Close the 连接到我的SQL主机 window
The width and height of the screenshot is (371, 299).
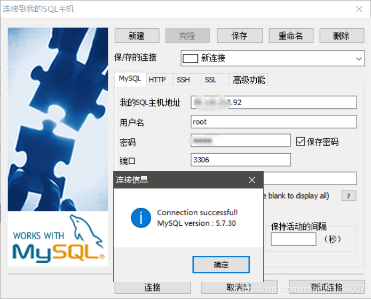tap(359, 9)
